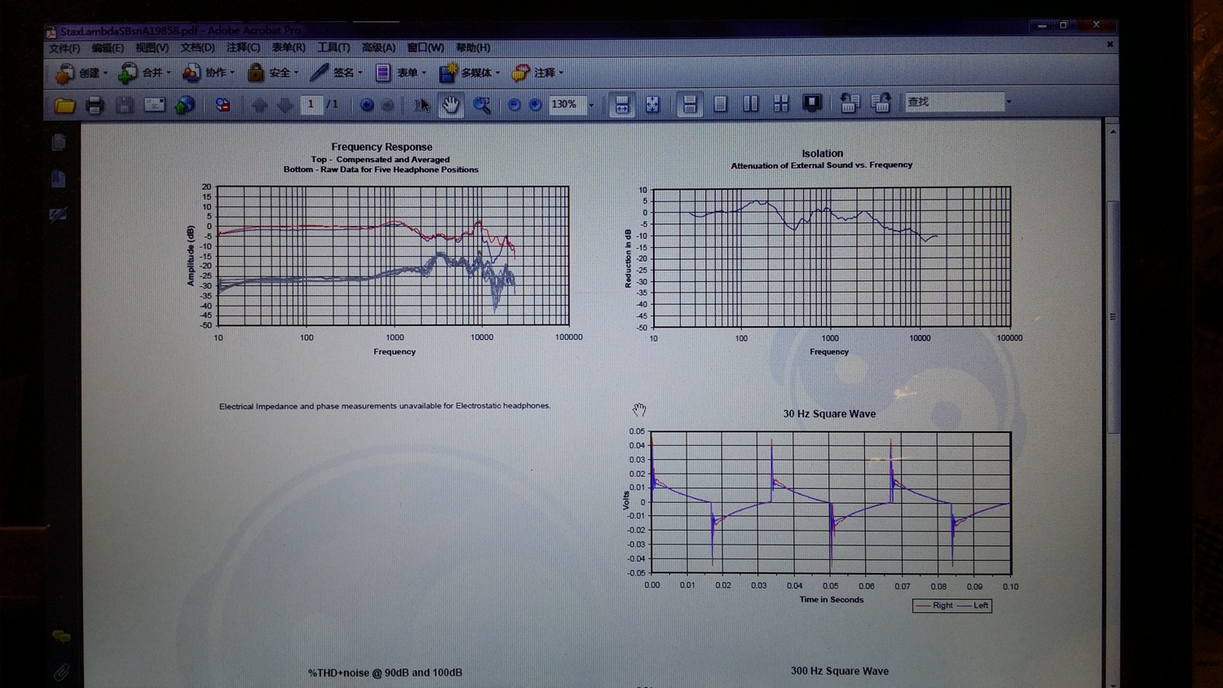Zoom in with the plus circle button
Viewport: 1223px width, 688px height.
tap(536, 104)
